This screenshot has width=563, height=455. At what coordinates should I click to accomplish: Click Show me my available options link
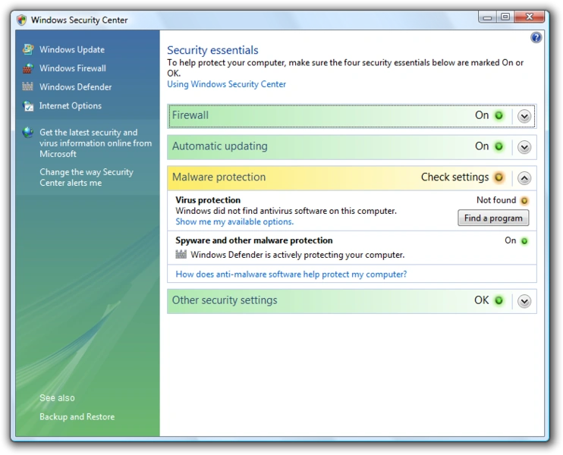[x=234, y=221]
